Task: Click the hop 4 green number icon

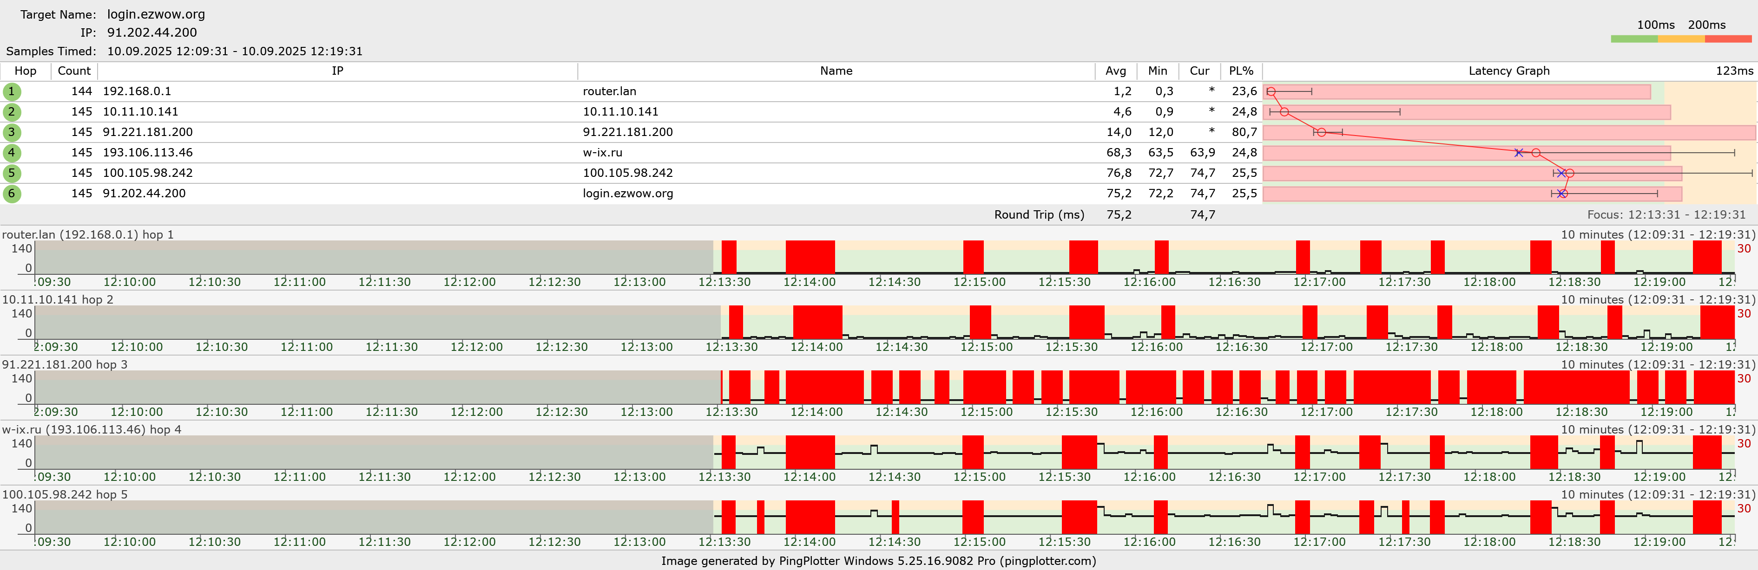Action: 12,153
